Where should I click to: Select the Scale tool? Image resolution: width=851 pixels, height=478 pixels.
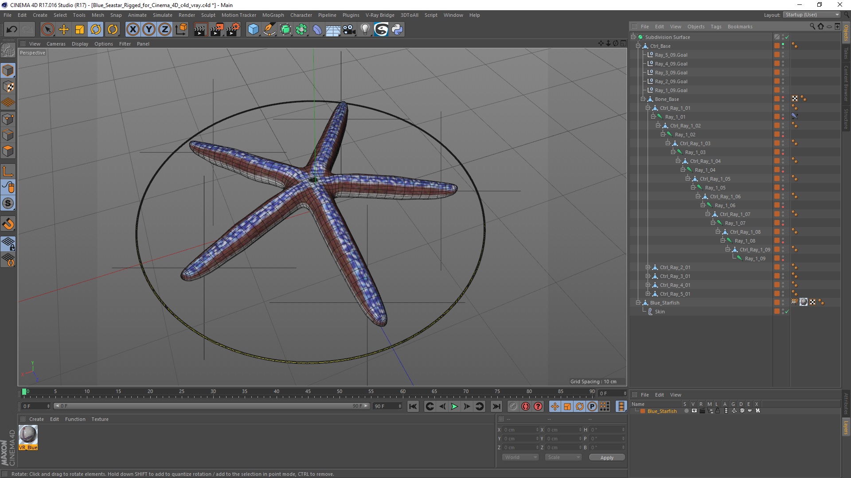80,30
